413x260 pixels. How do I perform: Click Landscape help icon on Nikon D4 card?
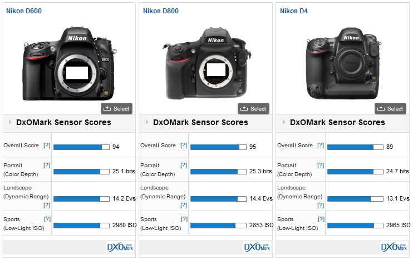click(321, 205)
